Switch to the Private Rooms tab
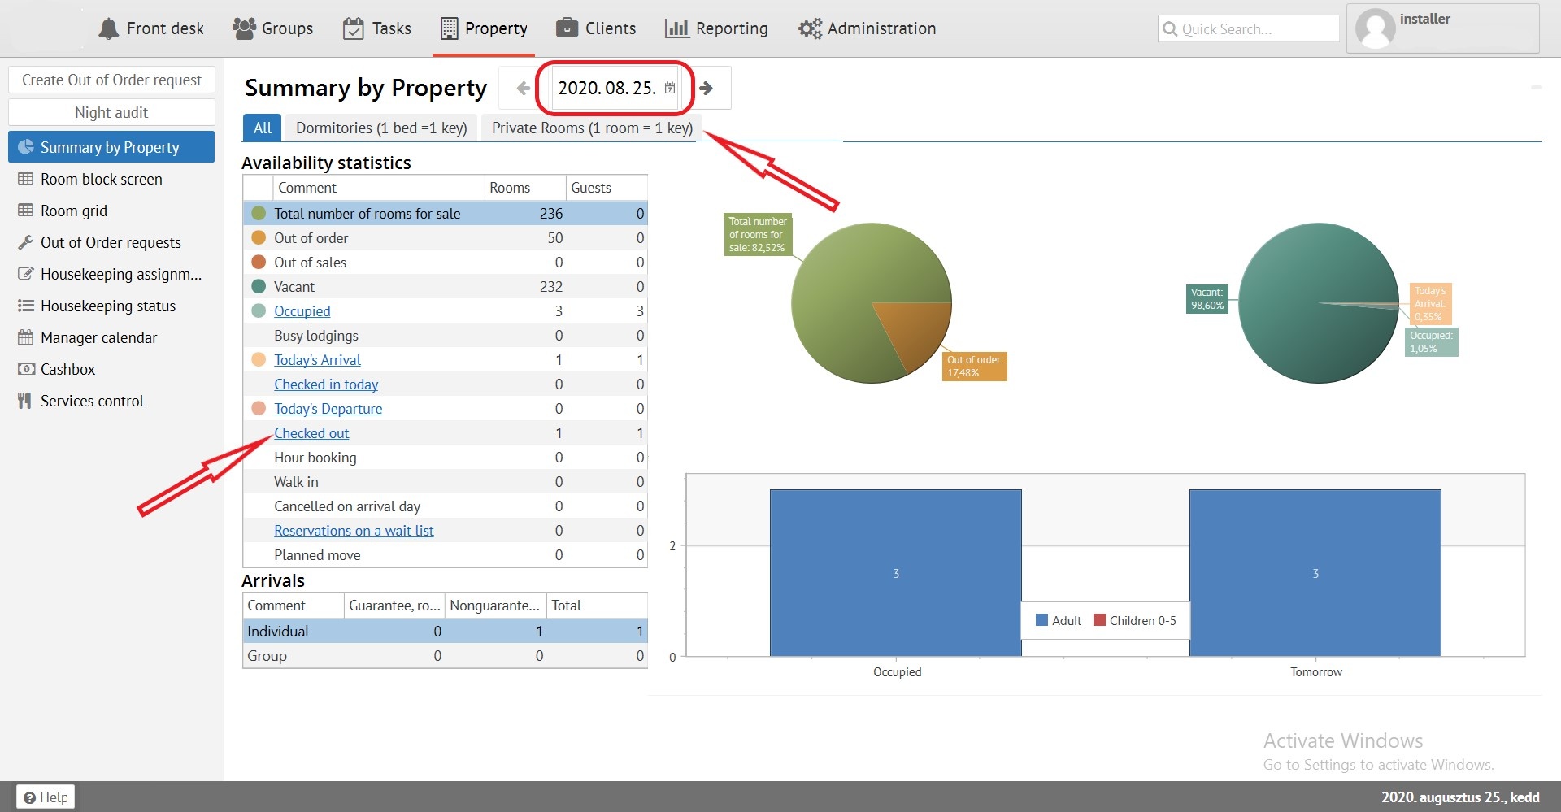1561x812 pixels. (592, 128)
